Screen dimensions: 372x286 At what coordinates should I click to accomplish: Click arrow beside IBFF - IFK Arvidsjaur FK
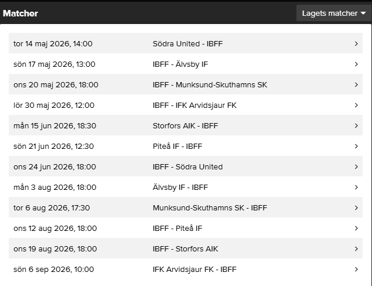(x=356, y=105)
